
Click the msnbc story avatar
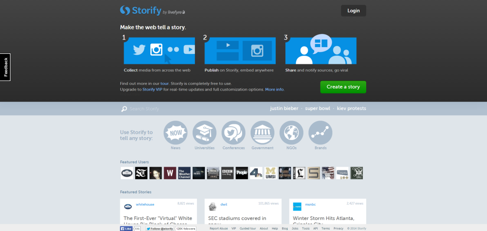click(x=297, y=206)
